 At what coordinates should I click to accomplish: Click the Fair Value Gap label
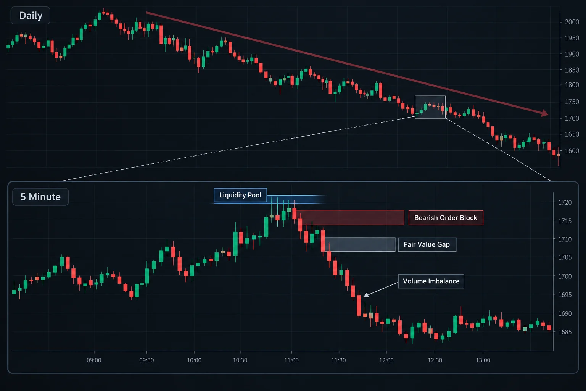427,244
